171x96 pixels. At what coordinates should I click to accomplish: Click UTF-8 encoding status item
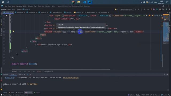tap(152, 95)
